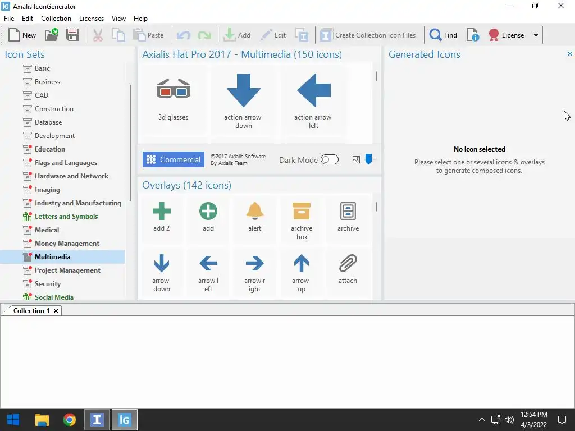This screenshot has height=431, width=575.
Task: Select the archive box overlay
Action: pyautogui.click(x=302, y=220)
